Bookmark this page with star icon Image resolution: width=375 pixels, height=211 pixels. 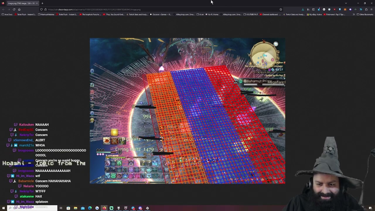(281, 9)
